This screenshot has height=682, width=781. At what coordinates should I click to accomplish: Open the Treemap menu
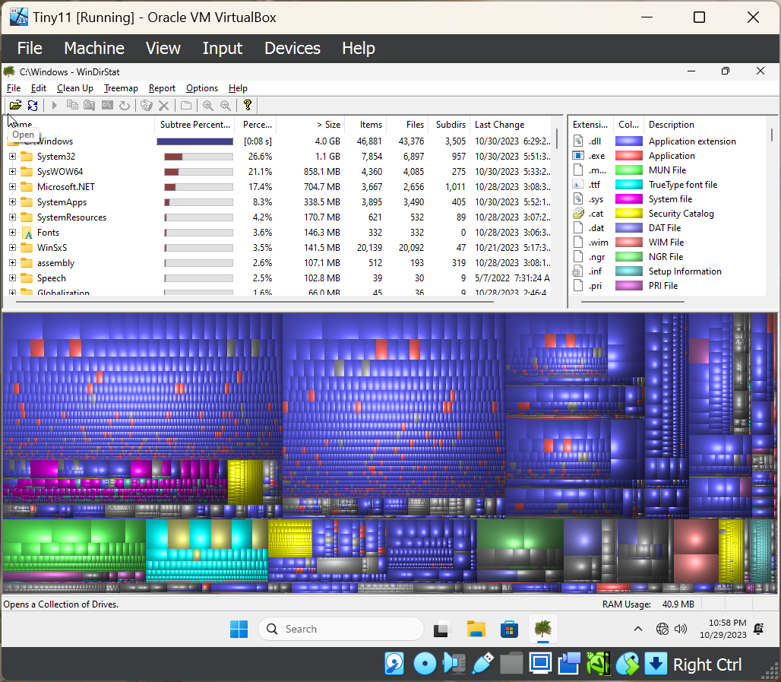(121, 88)
